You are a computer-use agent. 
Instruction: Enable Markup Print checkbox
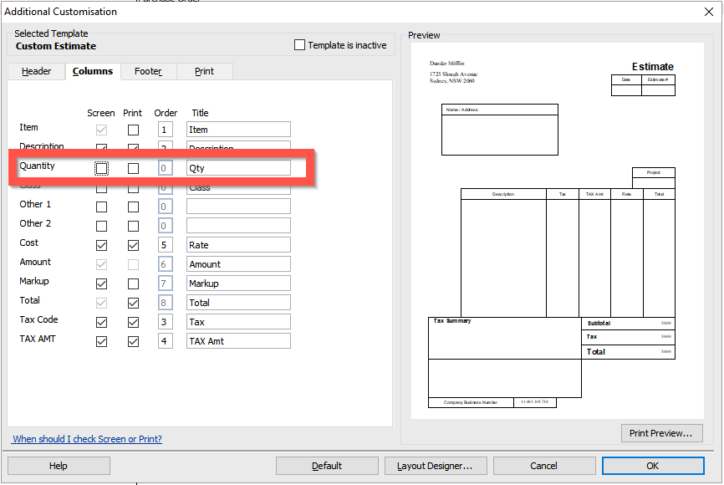[133, 283]
